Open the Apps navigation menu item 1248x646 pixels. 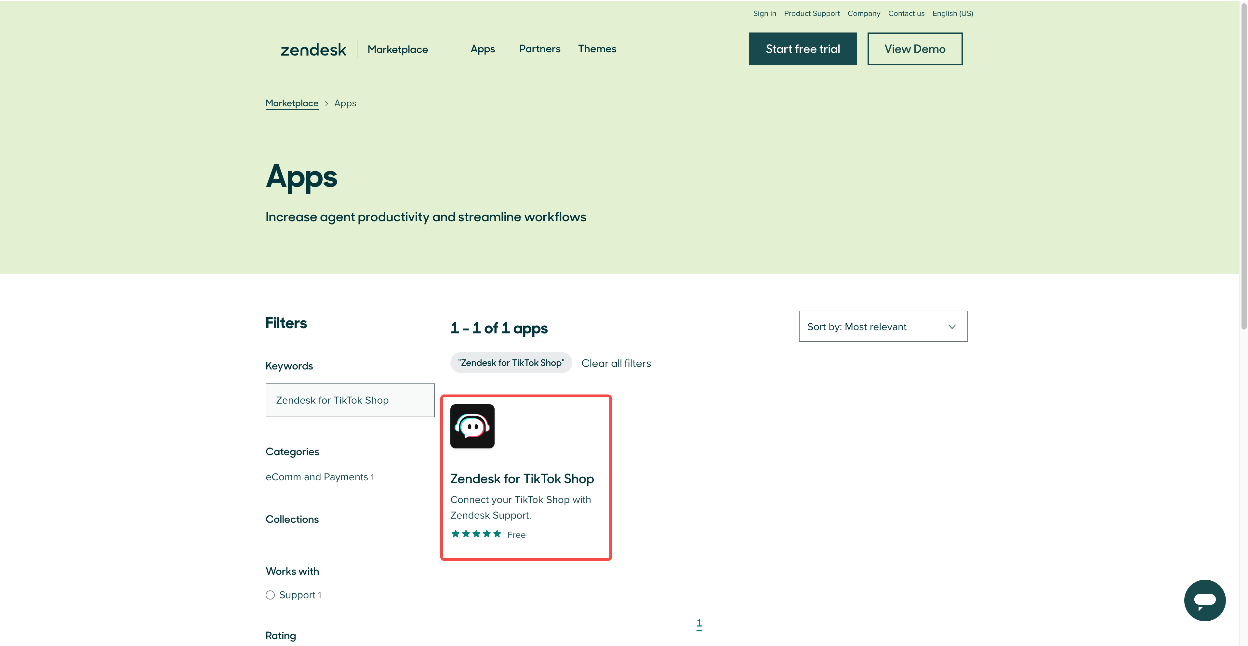pyautogui.click(x=483, y=49)
